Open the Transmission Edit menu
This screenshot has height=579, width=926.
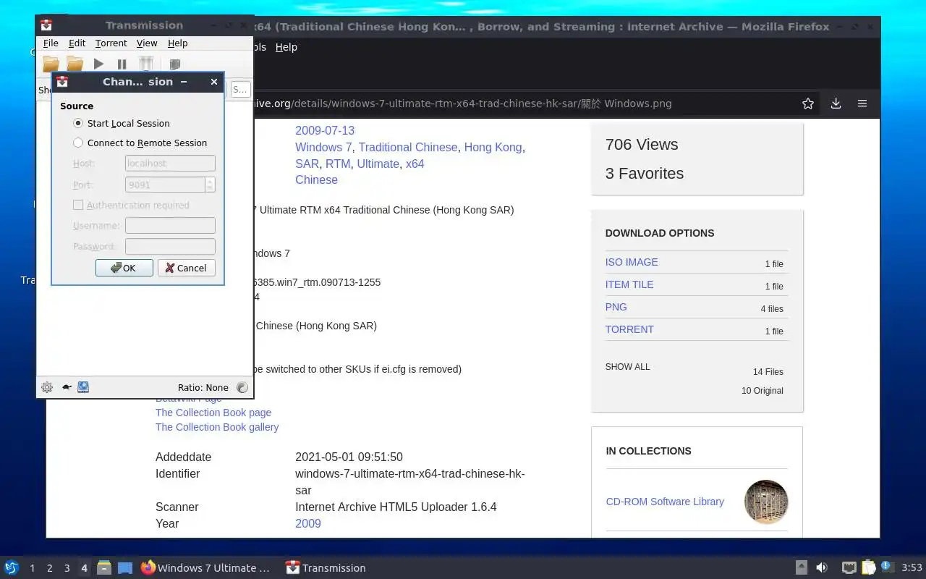77,43
